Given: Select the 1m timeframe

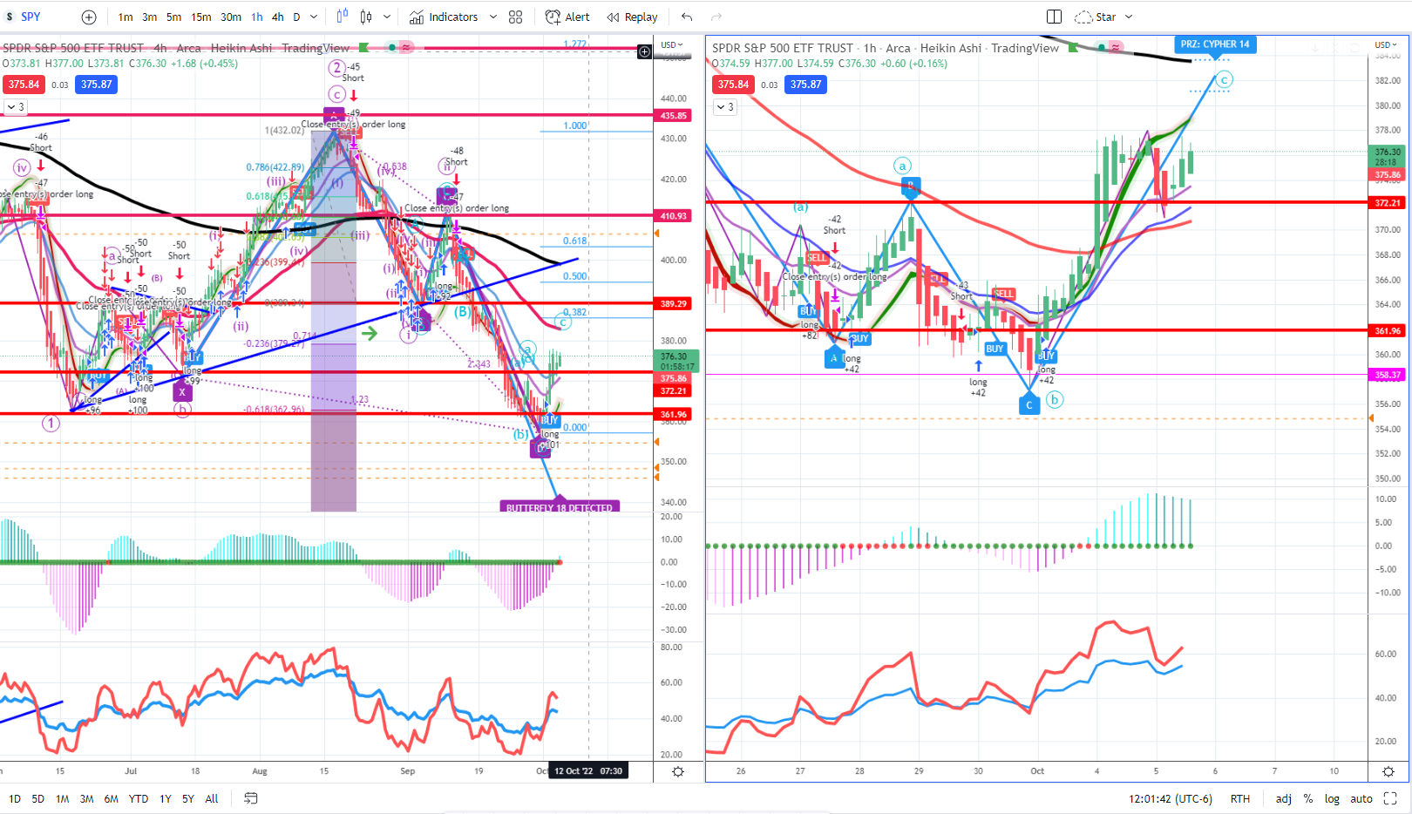Looking at the screenshot, I should pyautogui.click(x=126, y=17).
